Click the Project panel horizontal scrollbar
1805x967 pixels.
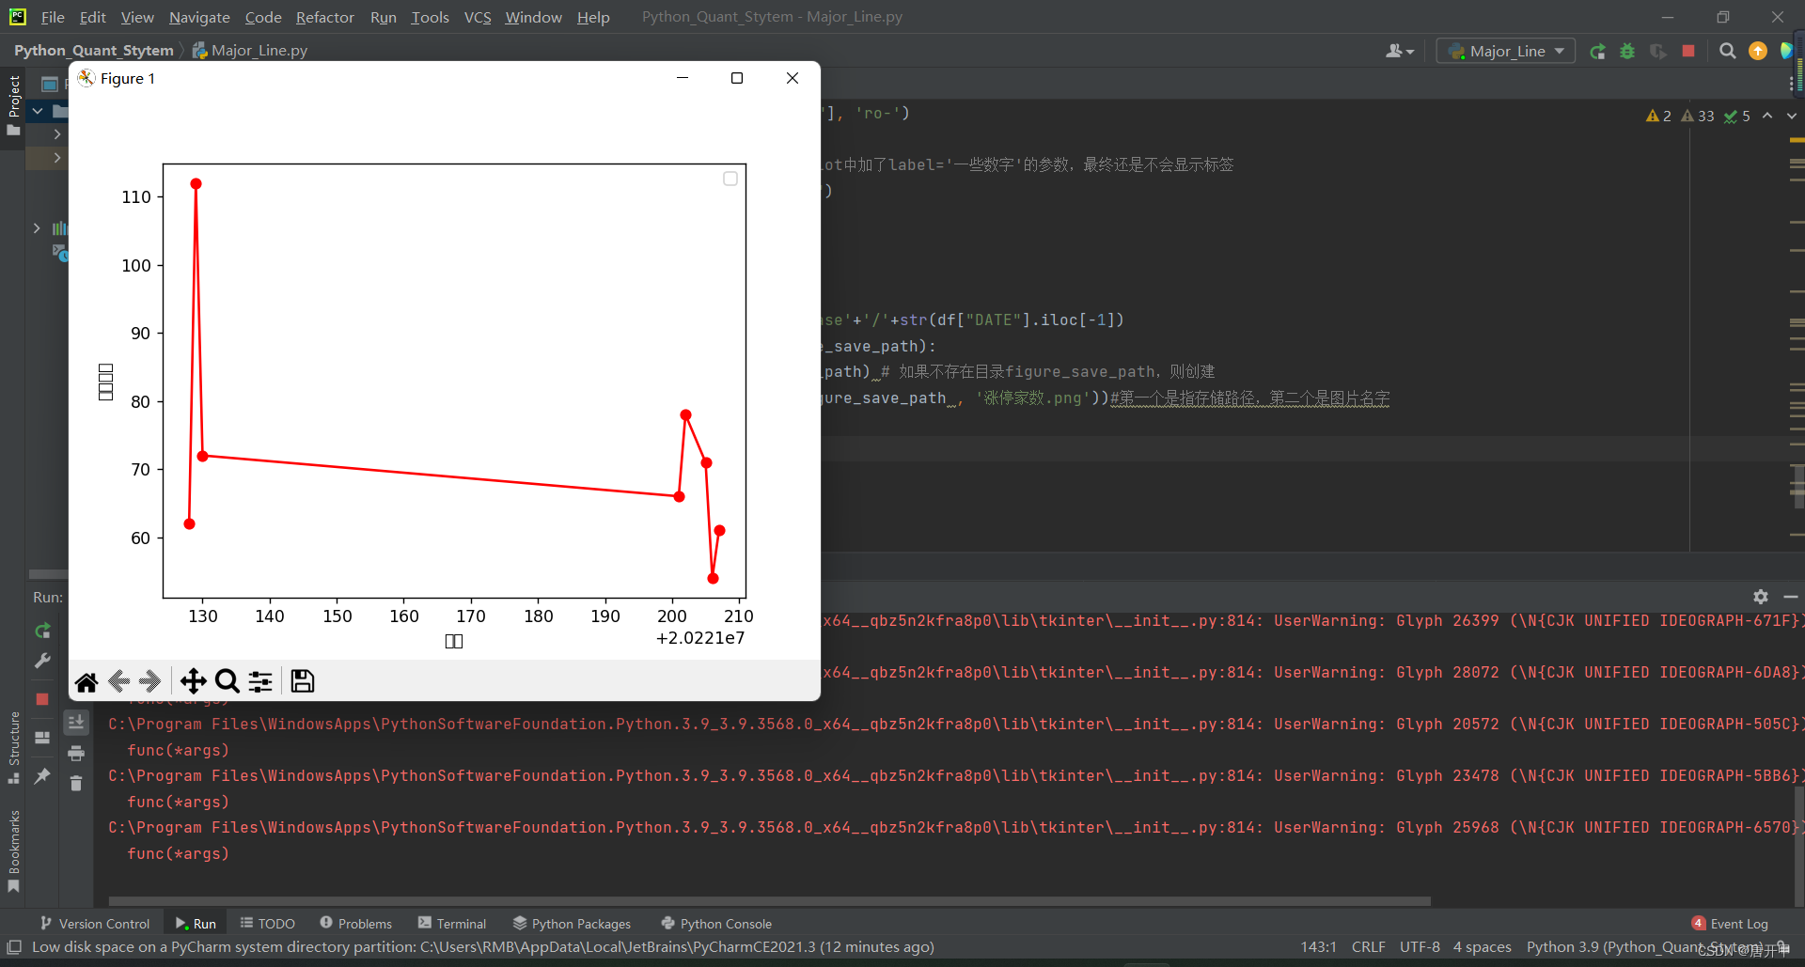[48, 573]
